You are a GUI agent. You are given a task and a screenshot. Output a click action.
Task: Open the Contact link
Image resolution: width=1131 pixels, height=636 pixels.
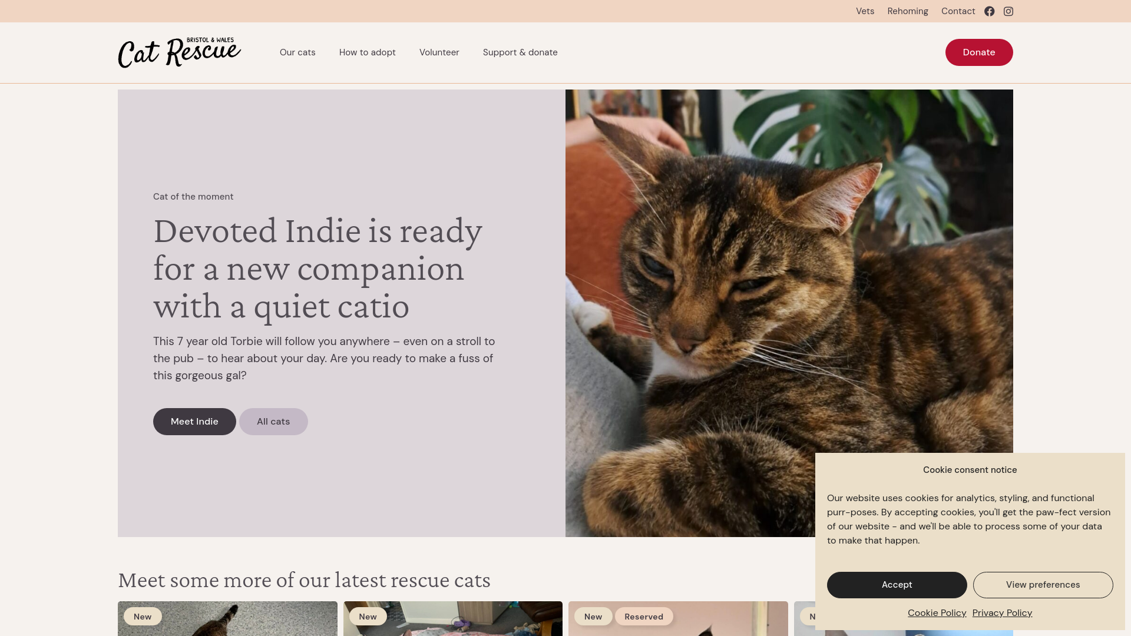tap(958, 11)
